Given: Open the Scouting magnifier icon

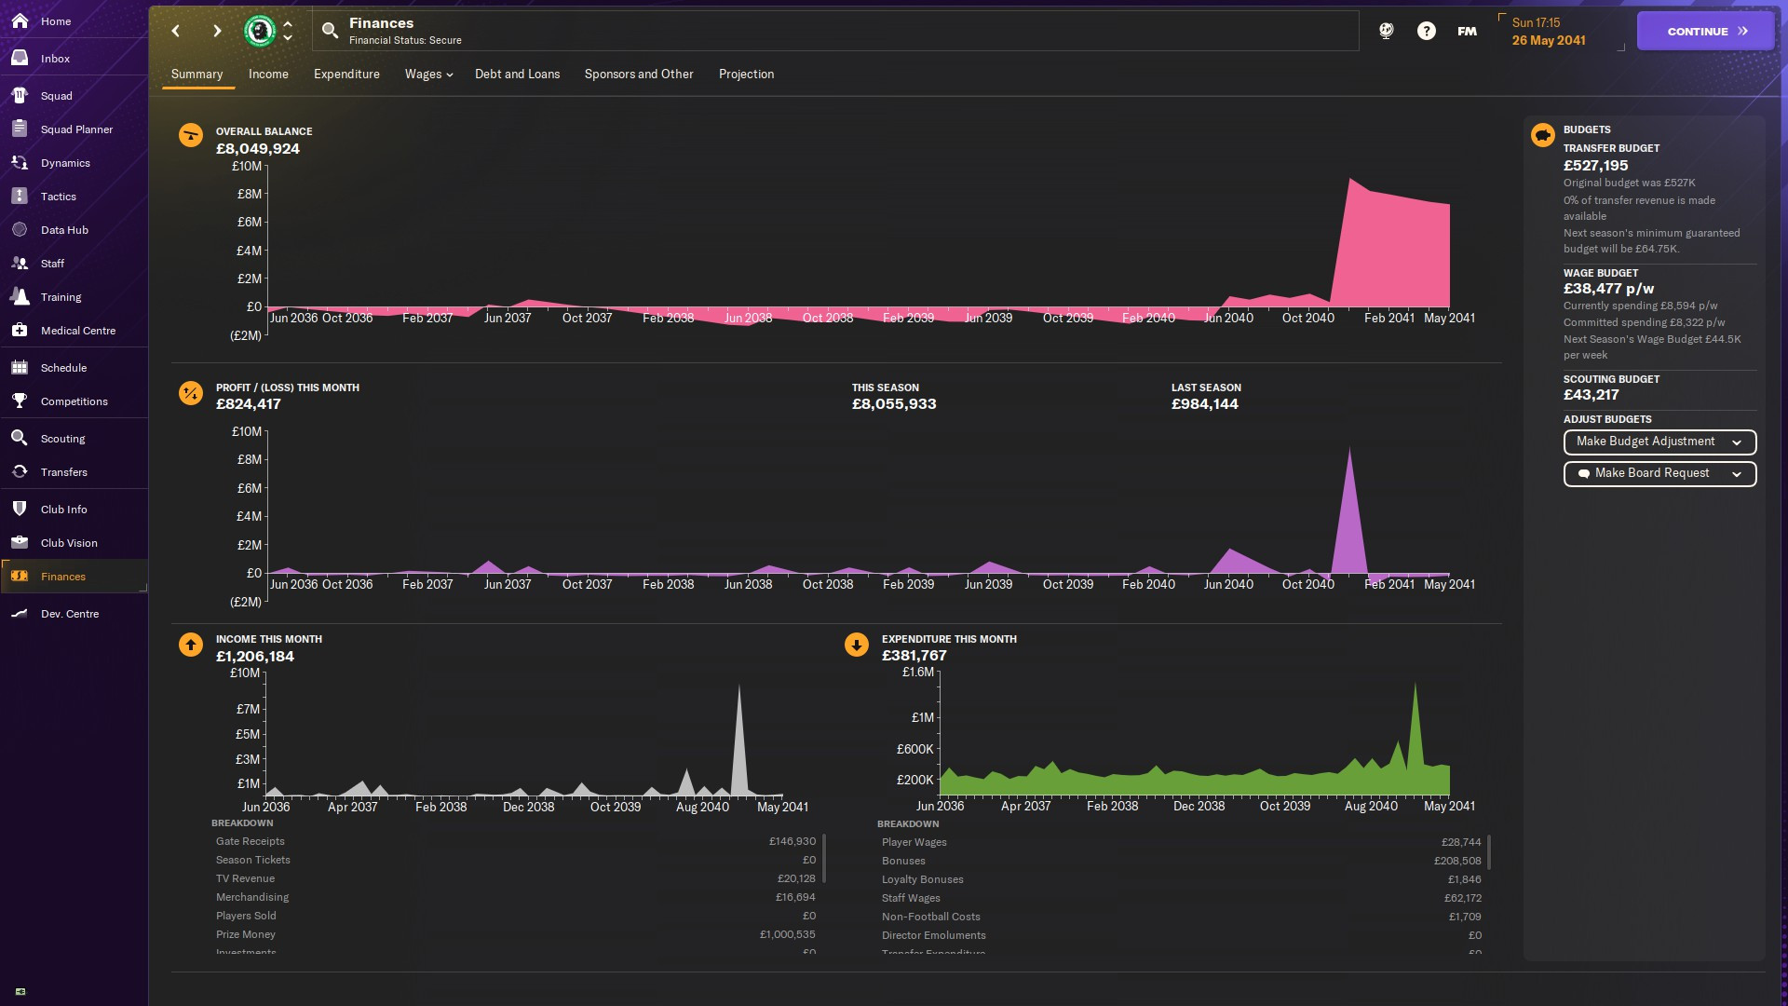Looking at the screenshot, I should tap(20, 438).
